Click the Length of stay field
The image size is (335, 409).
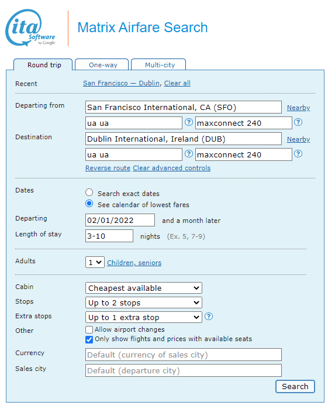point(109,236)
